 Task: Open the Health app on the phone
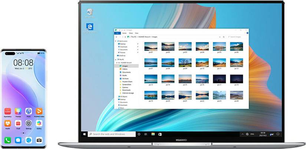coord(8,123)
